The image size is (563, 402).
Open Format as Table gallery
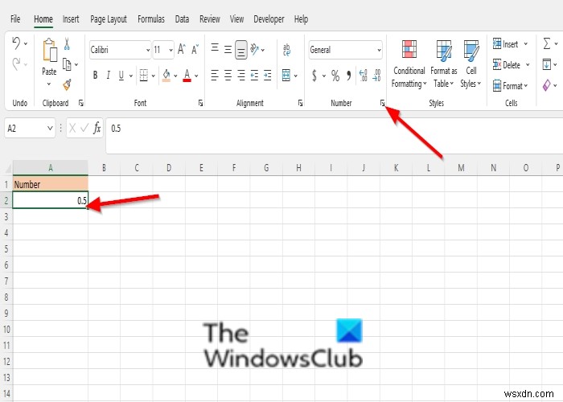tap(444, 64)
